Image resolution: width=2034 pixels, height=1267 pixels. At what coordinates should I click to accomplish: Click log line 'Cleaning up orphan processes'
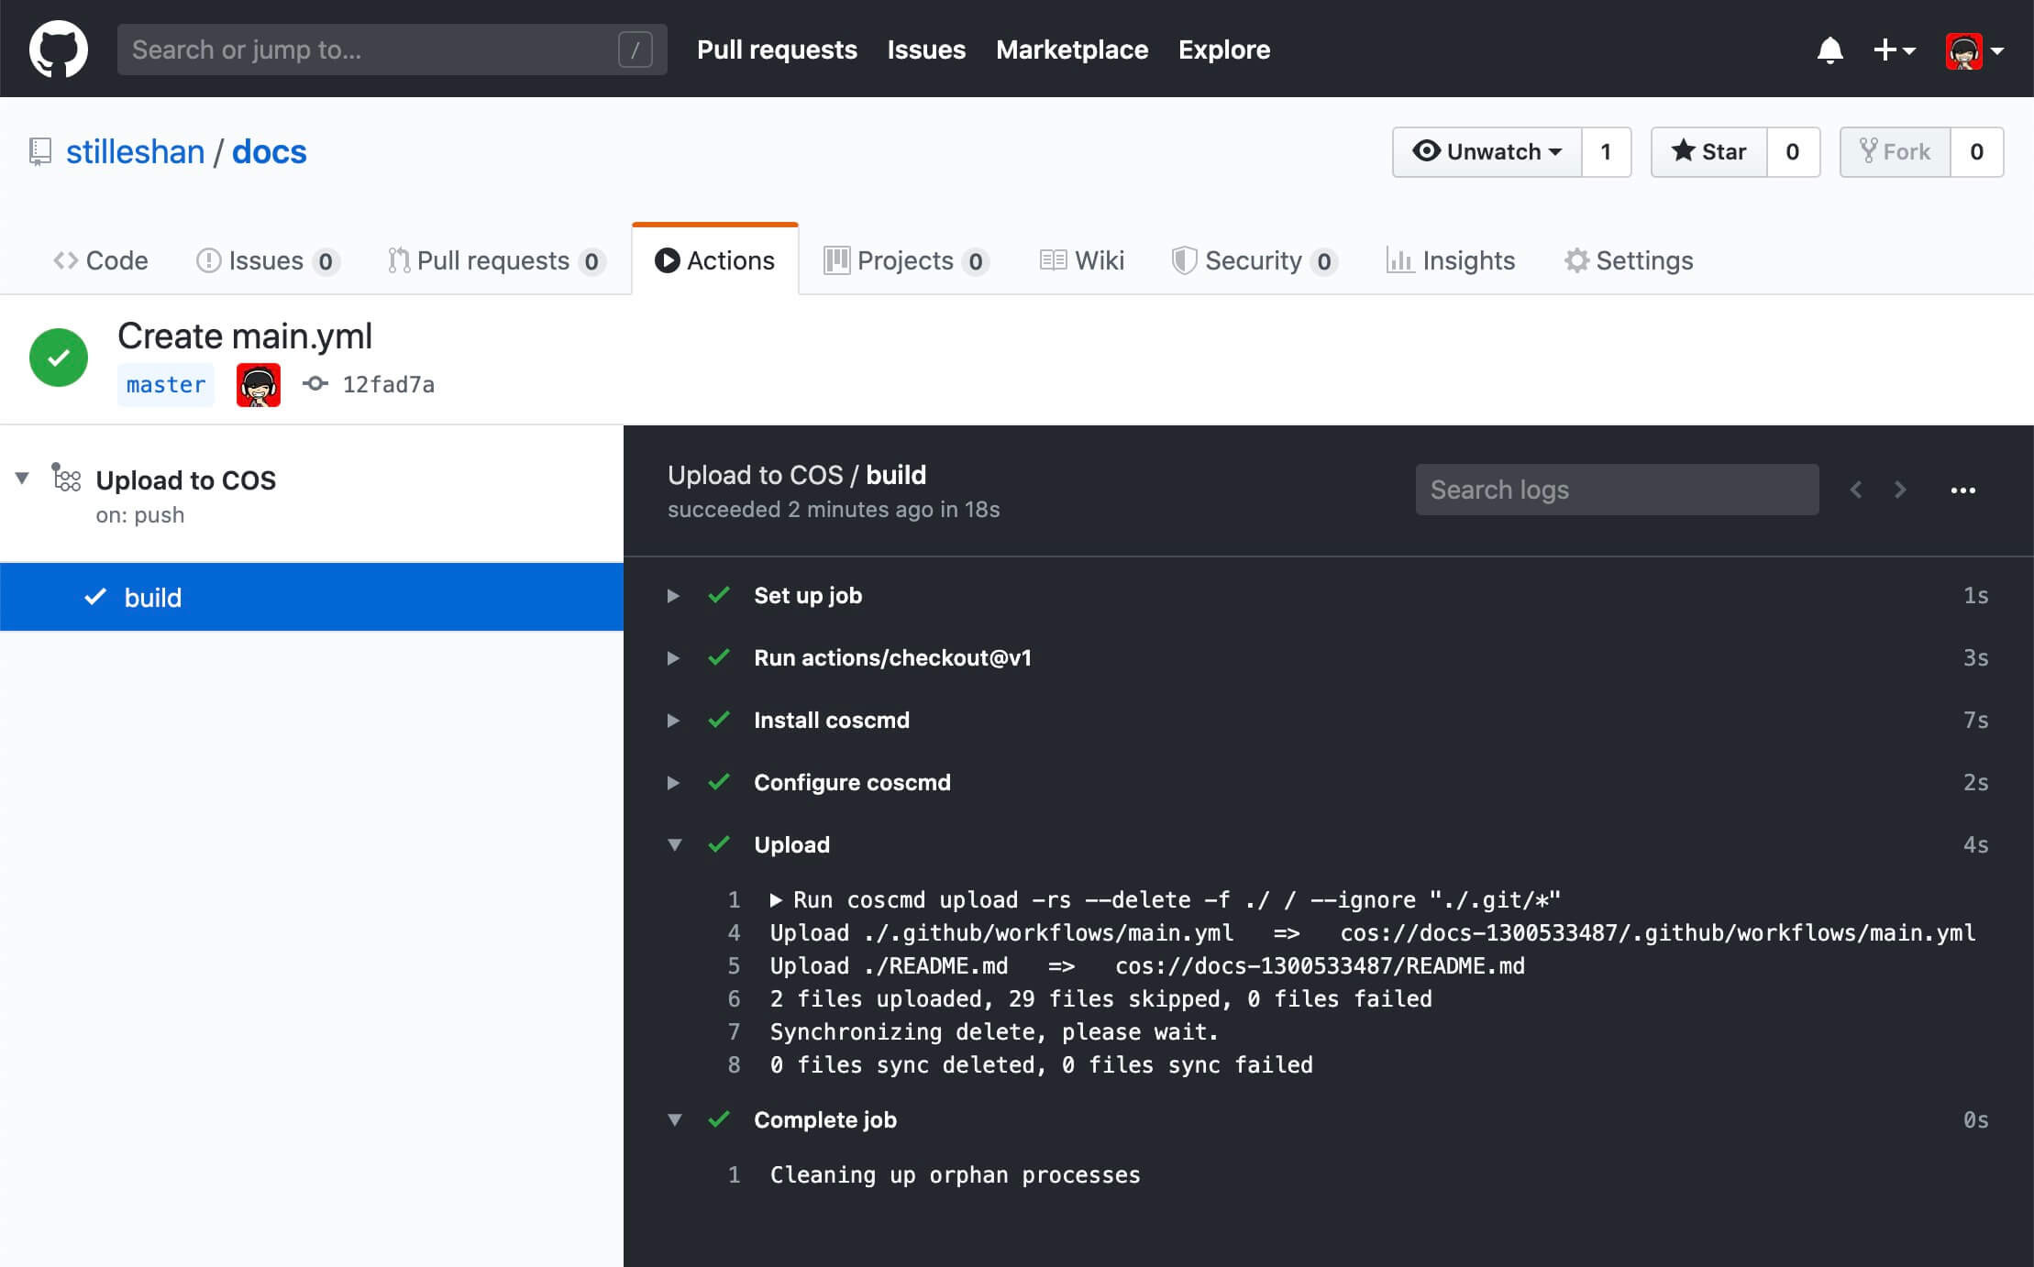[955, 1175]
